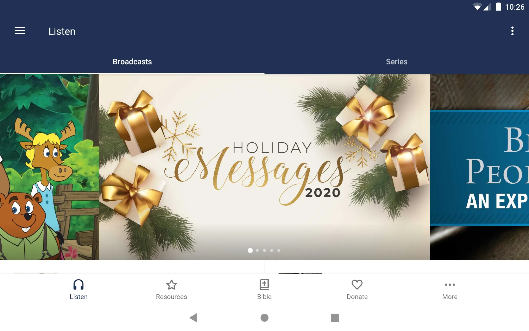Tap the Listen headphones icon

point(78,284)
